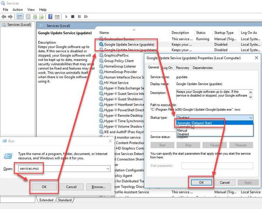The image size is (262, 209).
Task: Click gear icon beside HV Host Service
Action: 101,83
